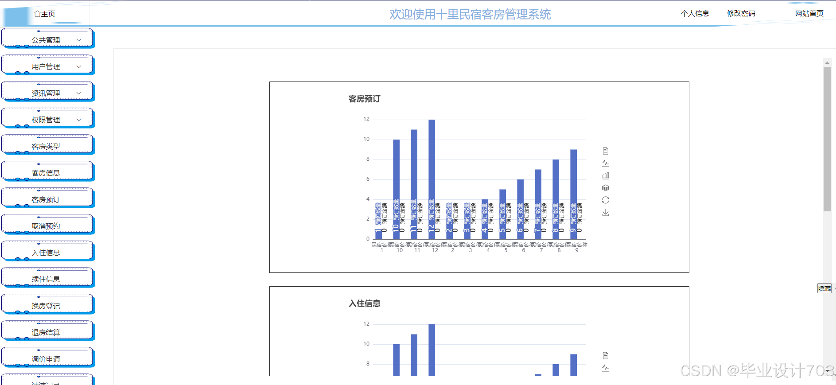Click the bar for 民宿名称 10 in 客房预订
This screenshot has width=836, height=385.
point(396,189)
